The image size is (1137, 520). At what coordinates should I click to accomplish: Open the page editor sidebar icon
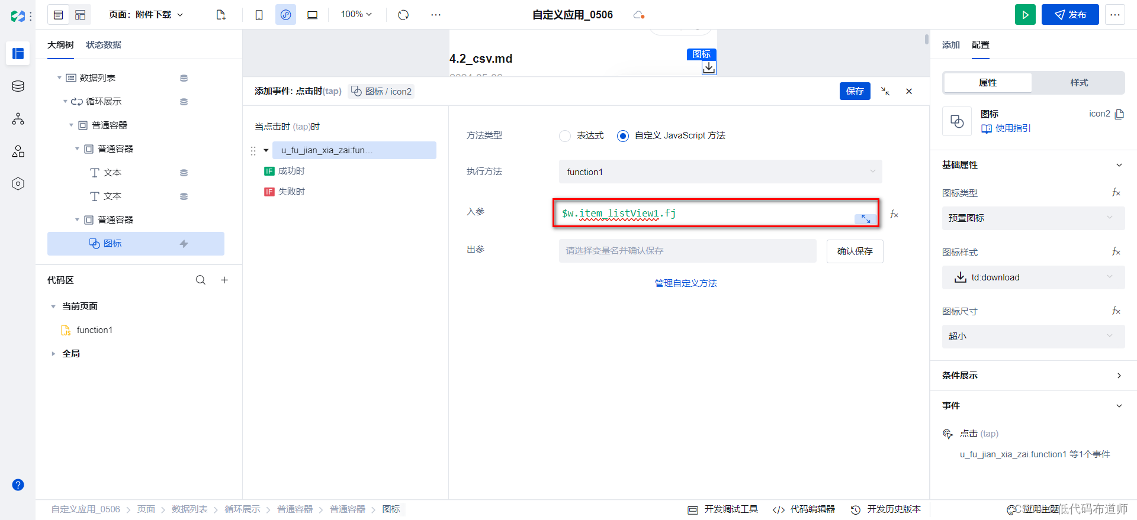click(18, 53)
